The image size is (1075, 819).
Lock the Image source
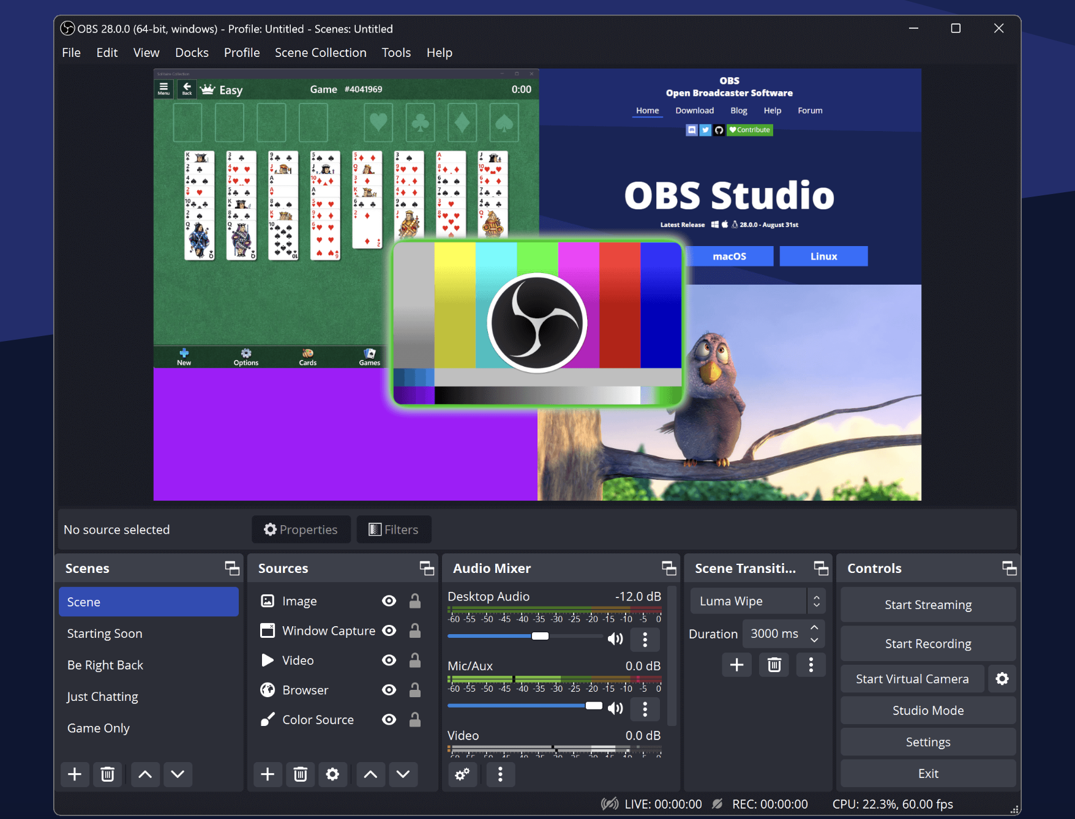point(416,600)
